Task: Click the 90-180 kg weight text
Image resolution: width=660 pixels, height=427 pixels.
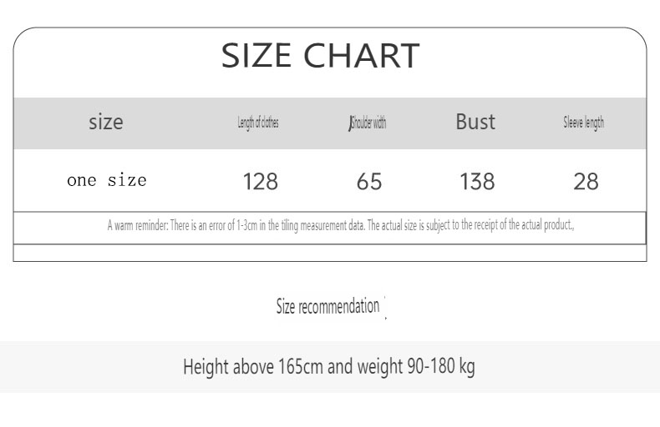Action: 441,367
